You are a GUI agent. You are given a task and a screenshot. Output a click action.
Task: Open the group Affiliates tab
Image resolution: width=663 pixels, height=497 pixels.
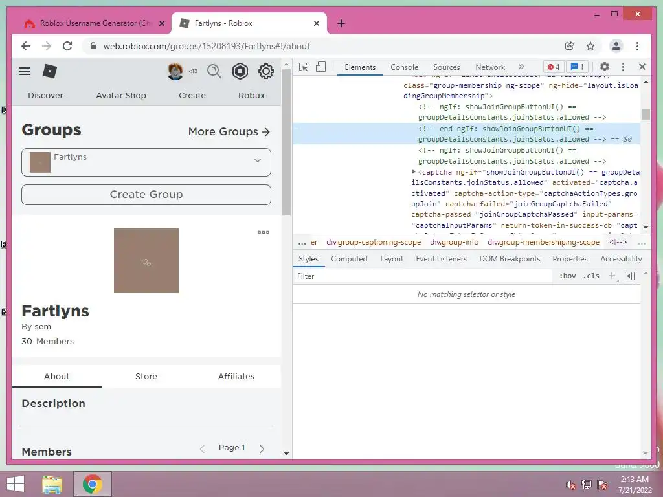coord(236,376)
